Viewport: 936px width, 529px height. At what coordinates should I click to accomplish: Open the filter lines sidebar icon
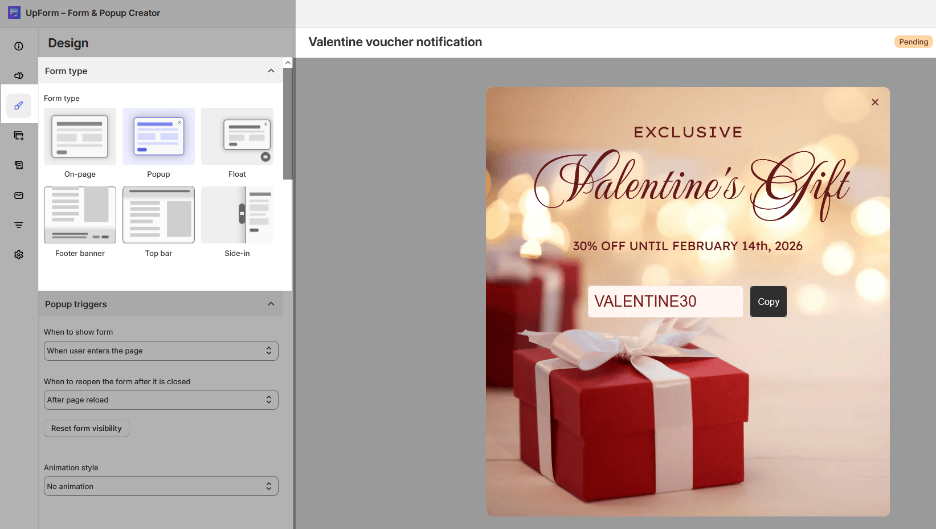(19, 225)
